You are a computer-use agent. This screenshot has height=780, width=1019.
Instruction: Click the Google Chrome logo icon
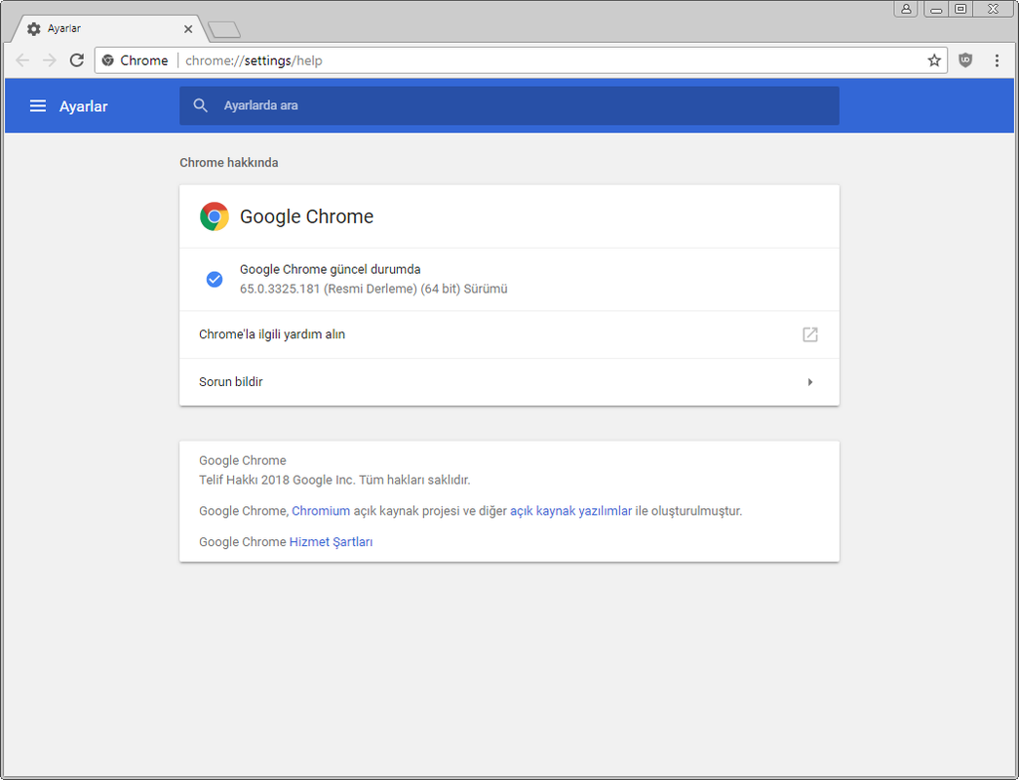[x=215, y=216]
